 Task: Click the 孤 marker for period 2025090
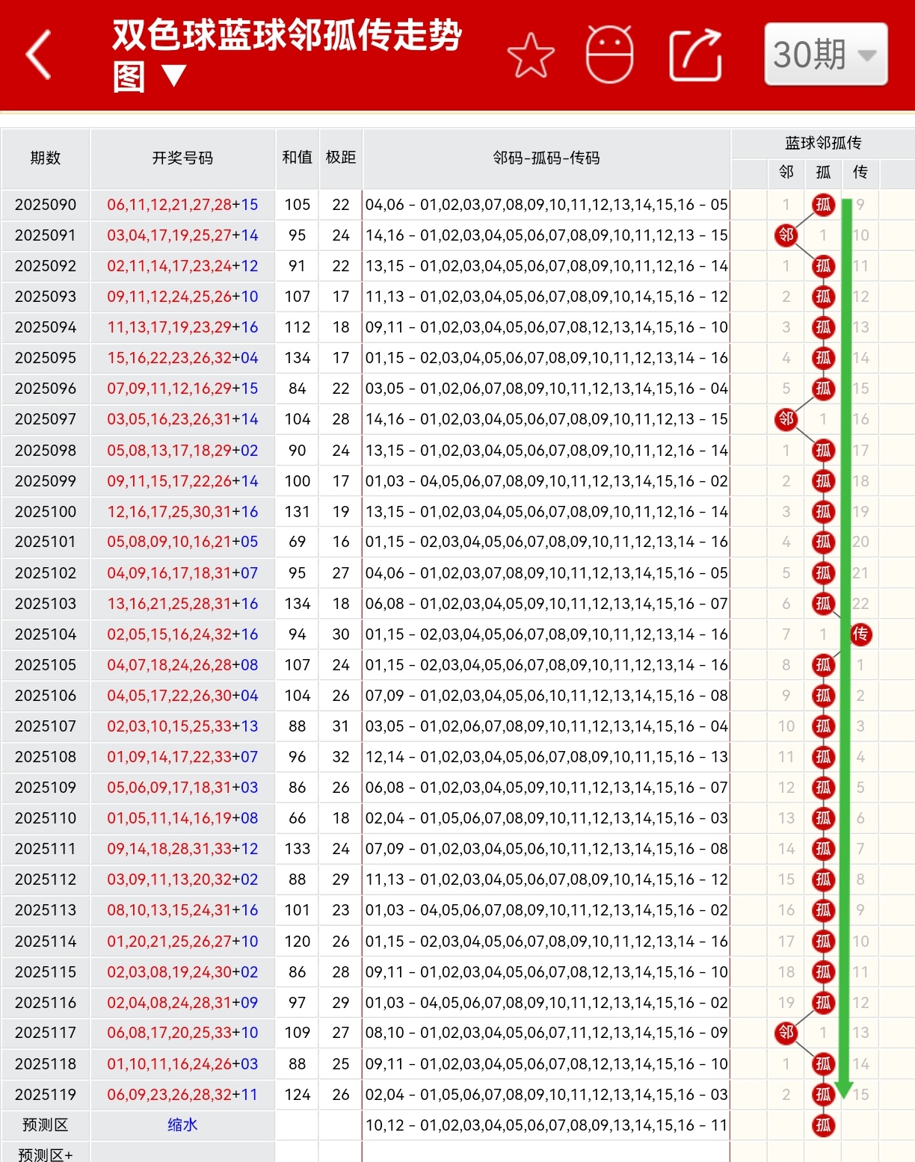point(822,205)
